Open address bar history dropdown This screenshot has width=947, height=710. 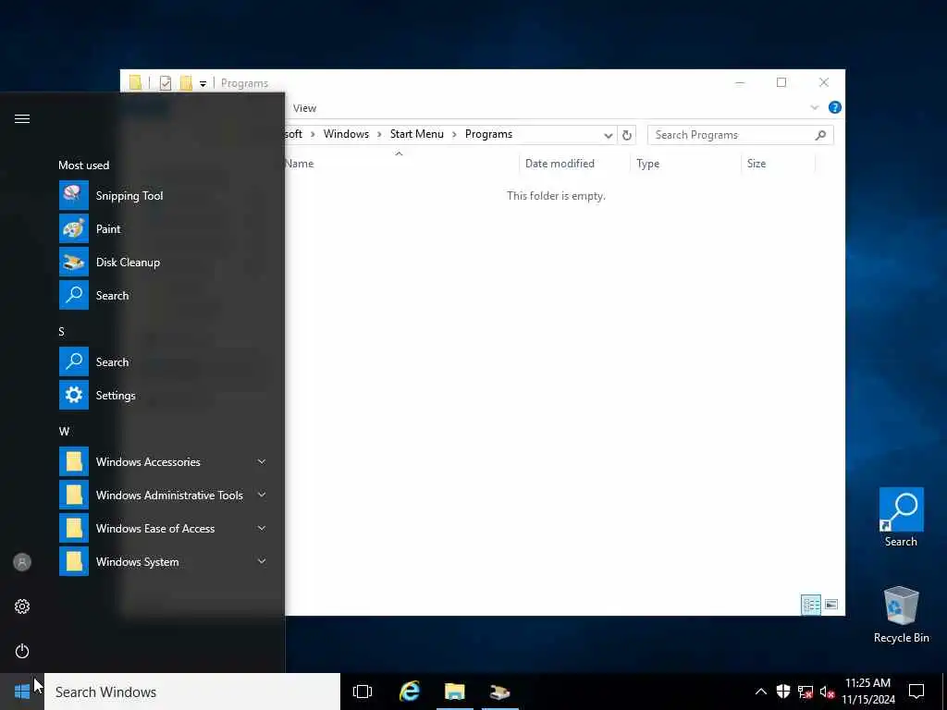[609, 135]
